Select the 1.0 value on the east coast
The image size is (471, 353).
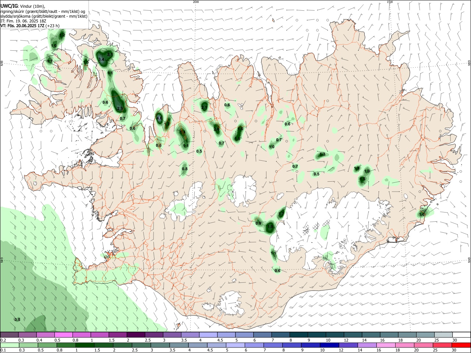[422, 215]
